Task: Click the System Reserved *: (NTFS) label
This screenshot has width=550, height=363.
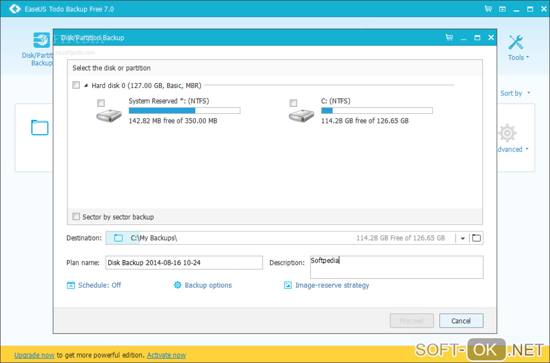Action: [x=169, y=101]
